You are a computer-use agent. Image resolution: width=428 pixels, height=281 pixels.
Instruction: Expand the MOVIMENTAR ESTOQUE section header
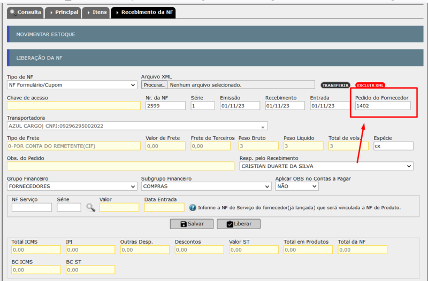[215, 34]
